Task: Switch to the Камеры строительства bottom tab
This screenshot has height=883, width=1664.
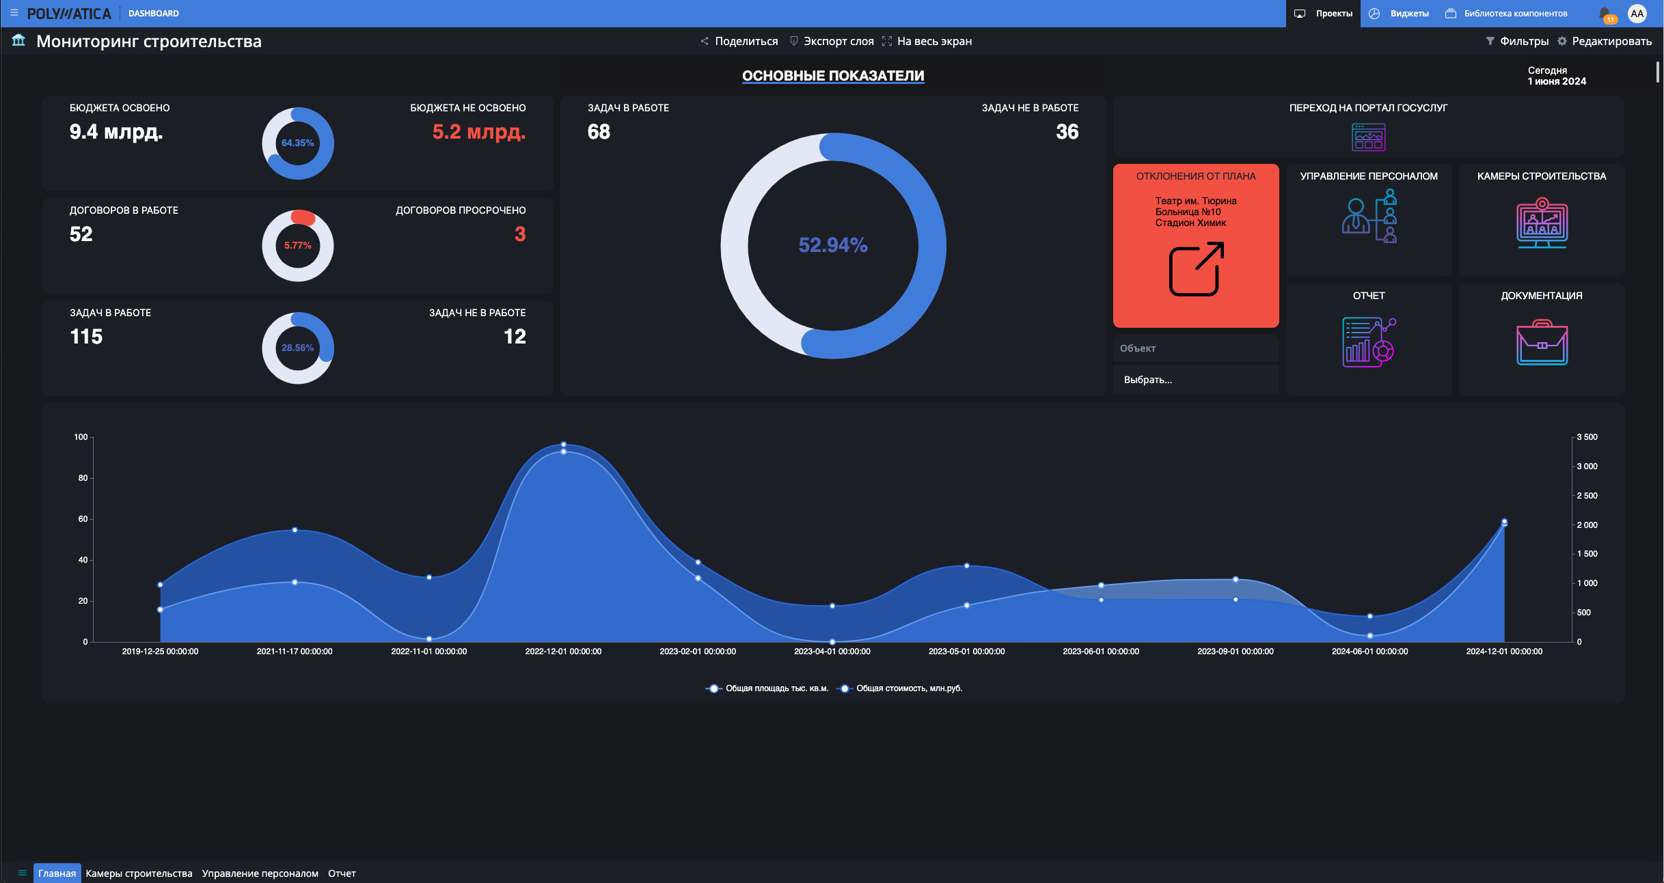Action: pos(139,873)
